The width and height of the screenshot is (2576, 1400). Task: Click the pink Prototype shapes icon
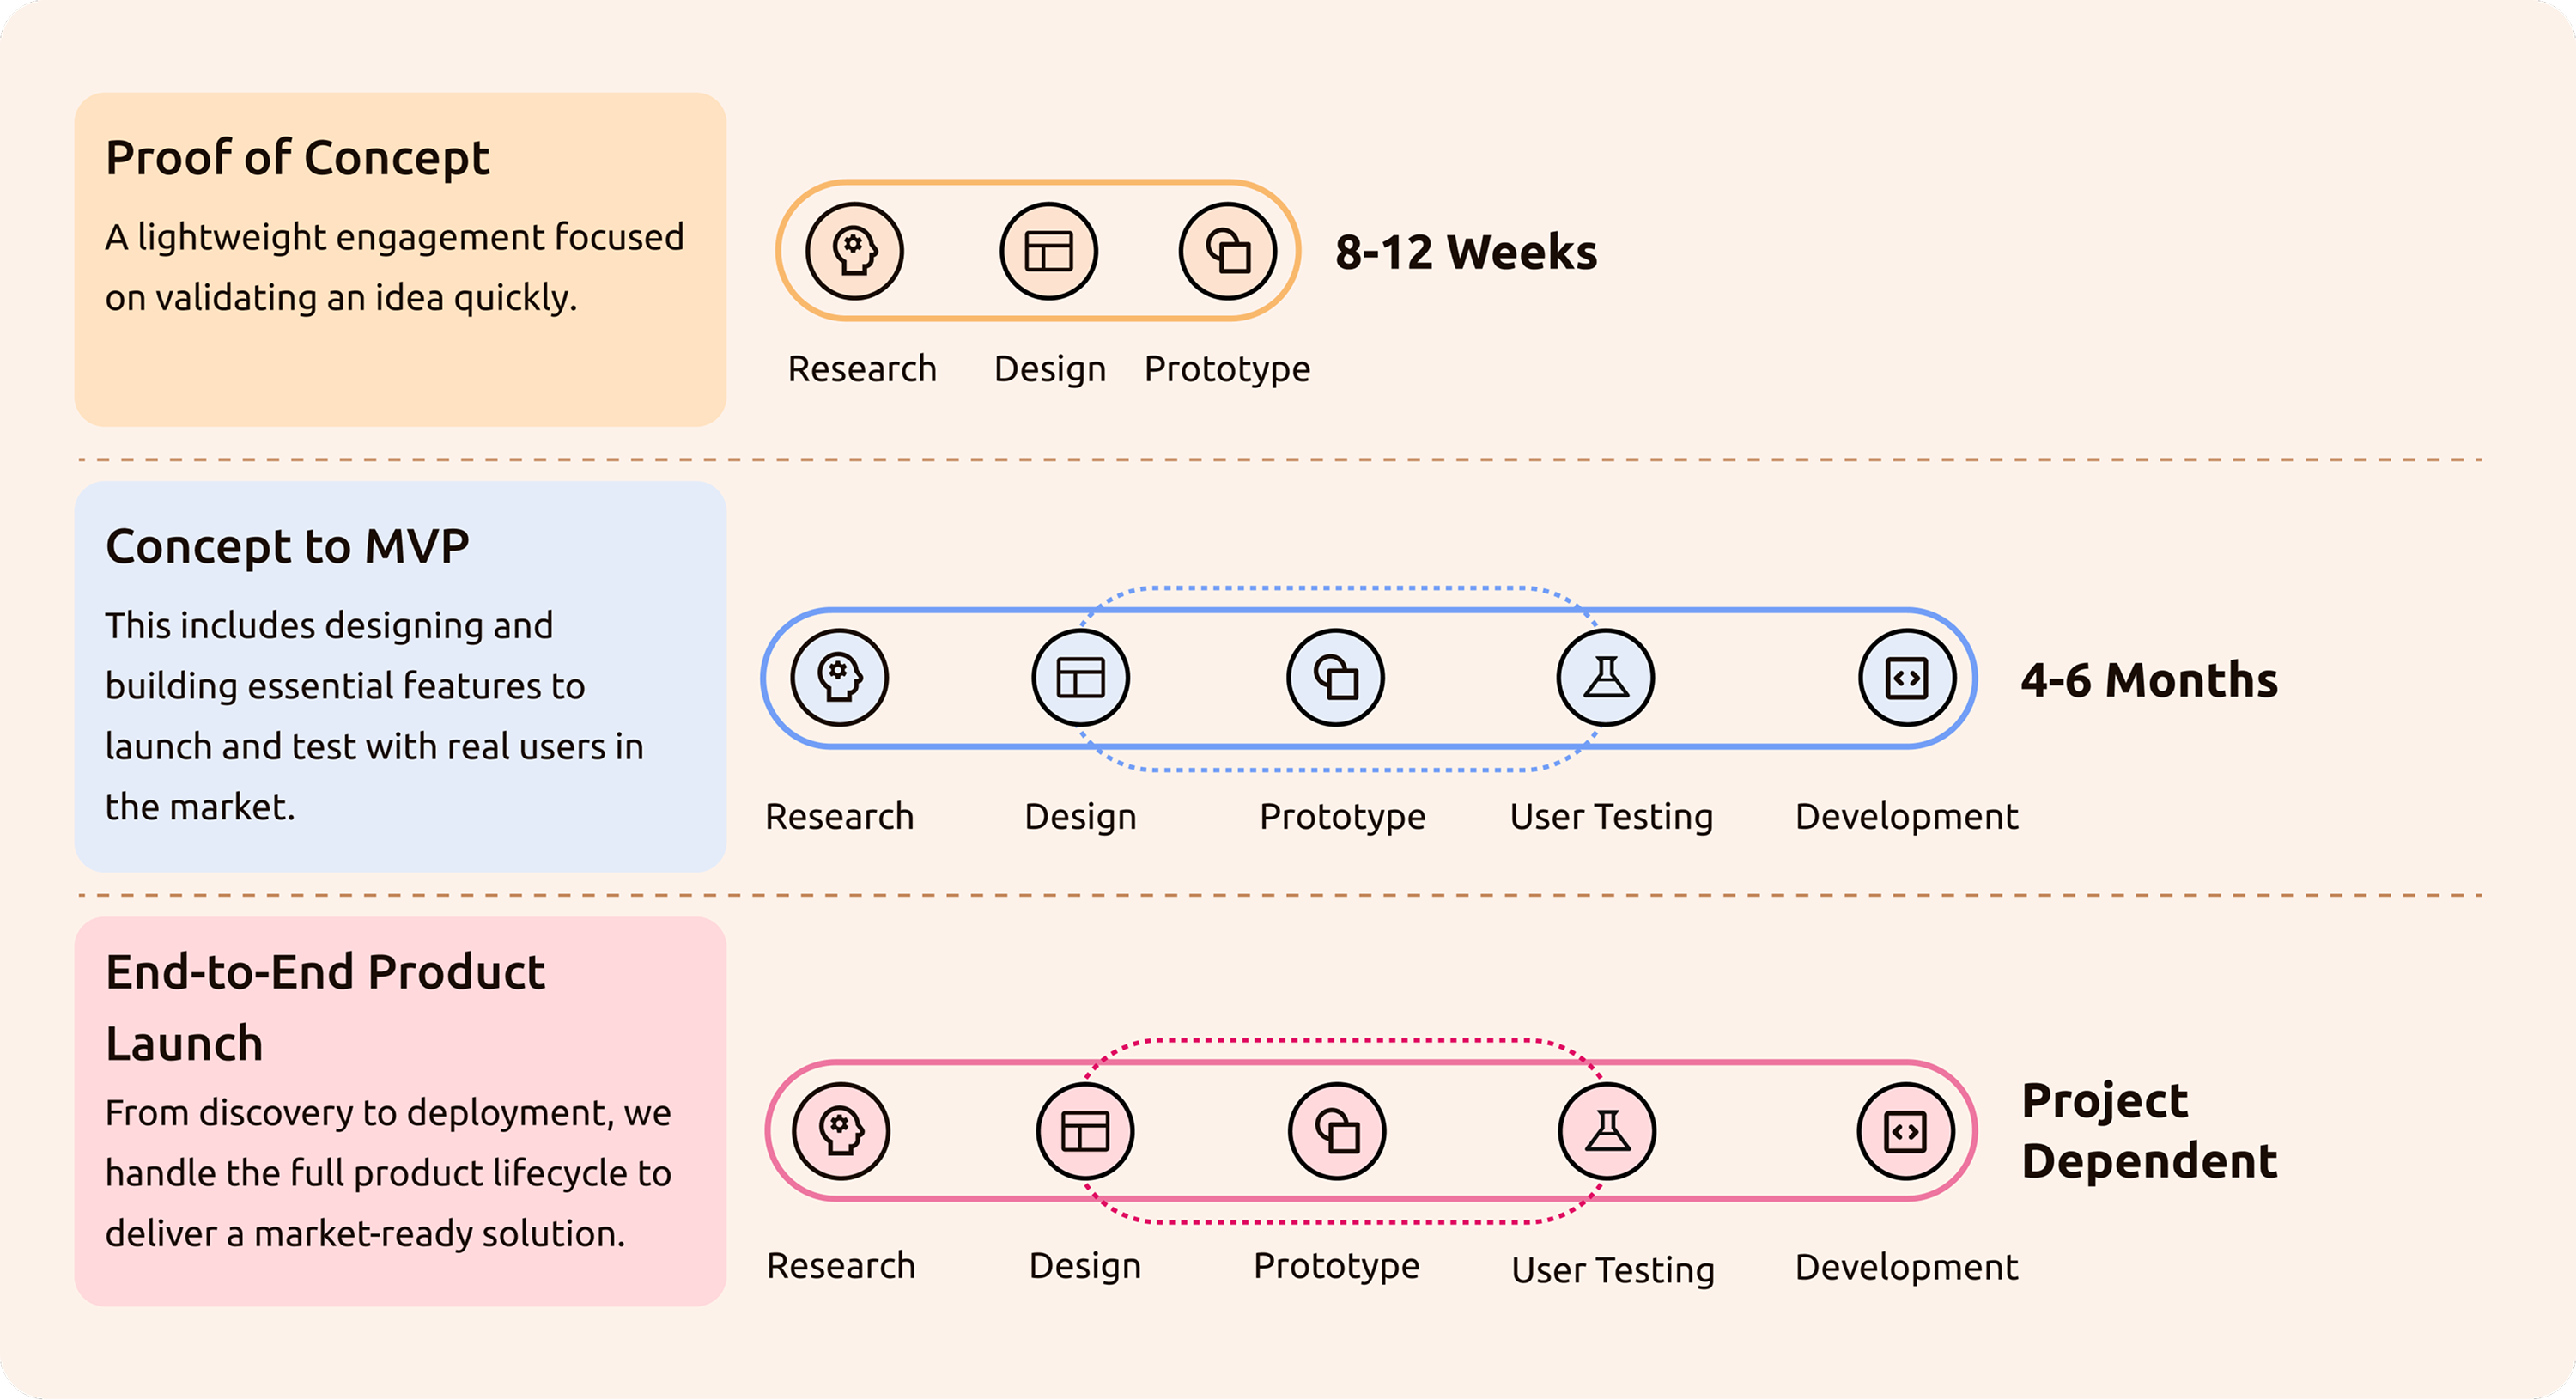1337,1131
